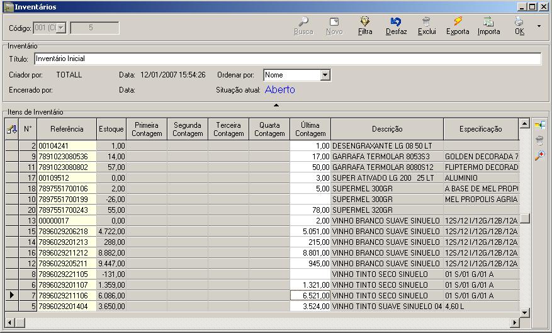Click the Filtra toolbar icon
Screen dimensions: 552x333
365,22
